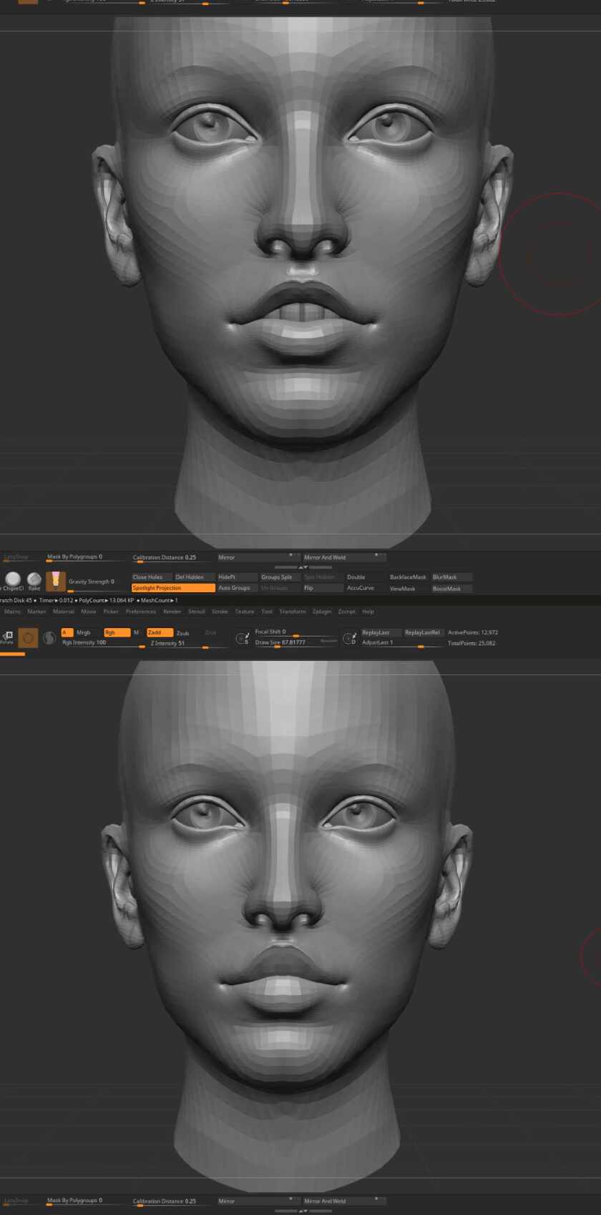Viewport: 601px width, 1215px height.
Task: Open the Macro menu
Action: coord(13,611)
